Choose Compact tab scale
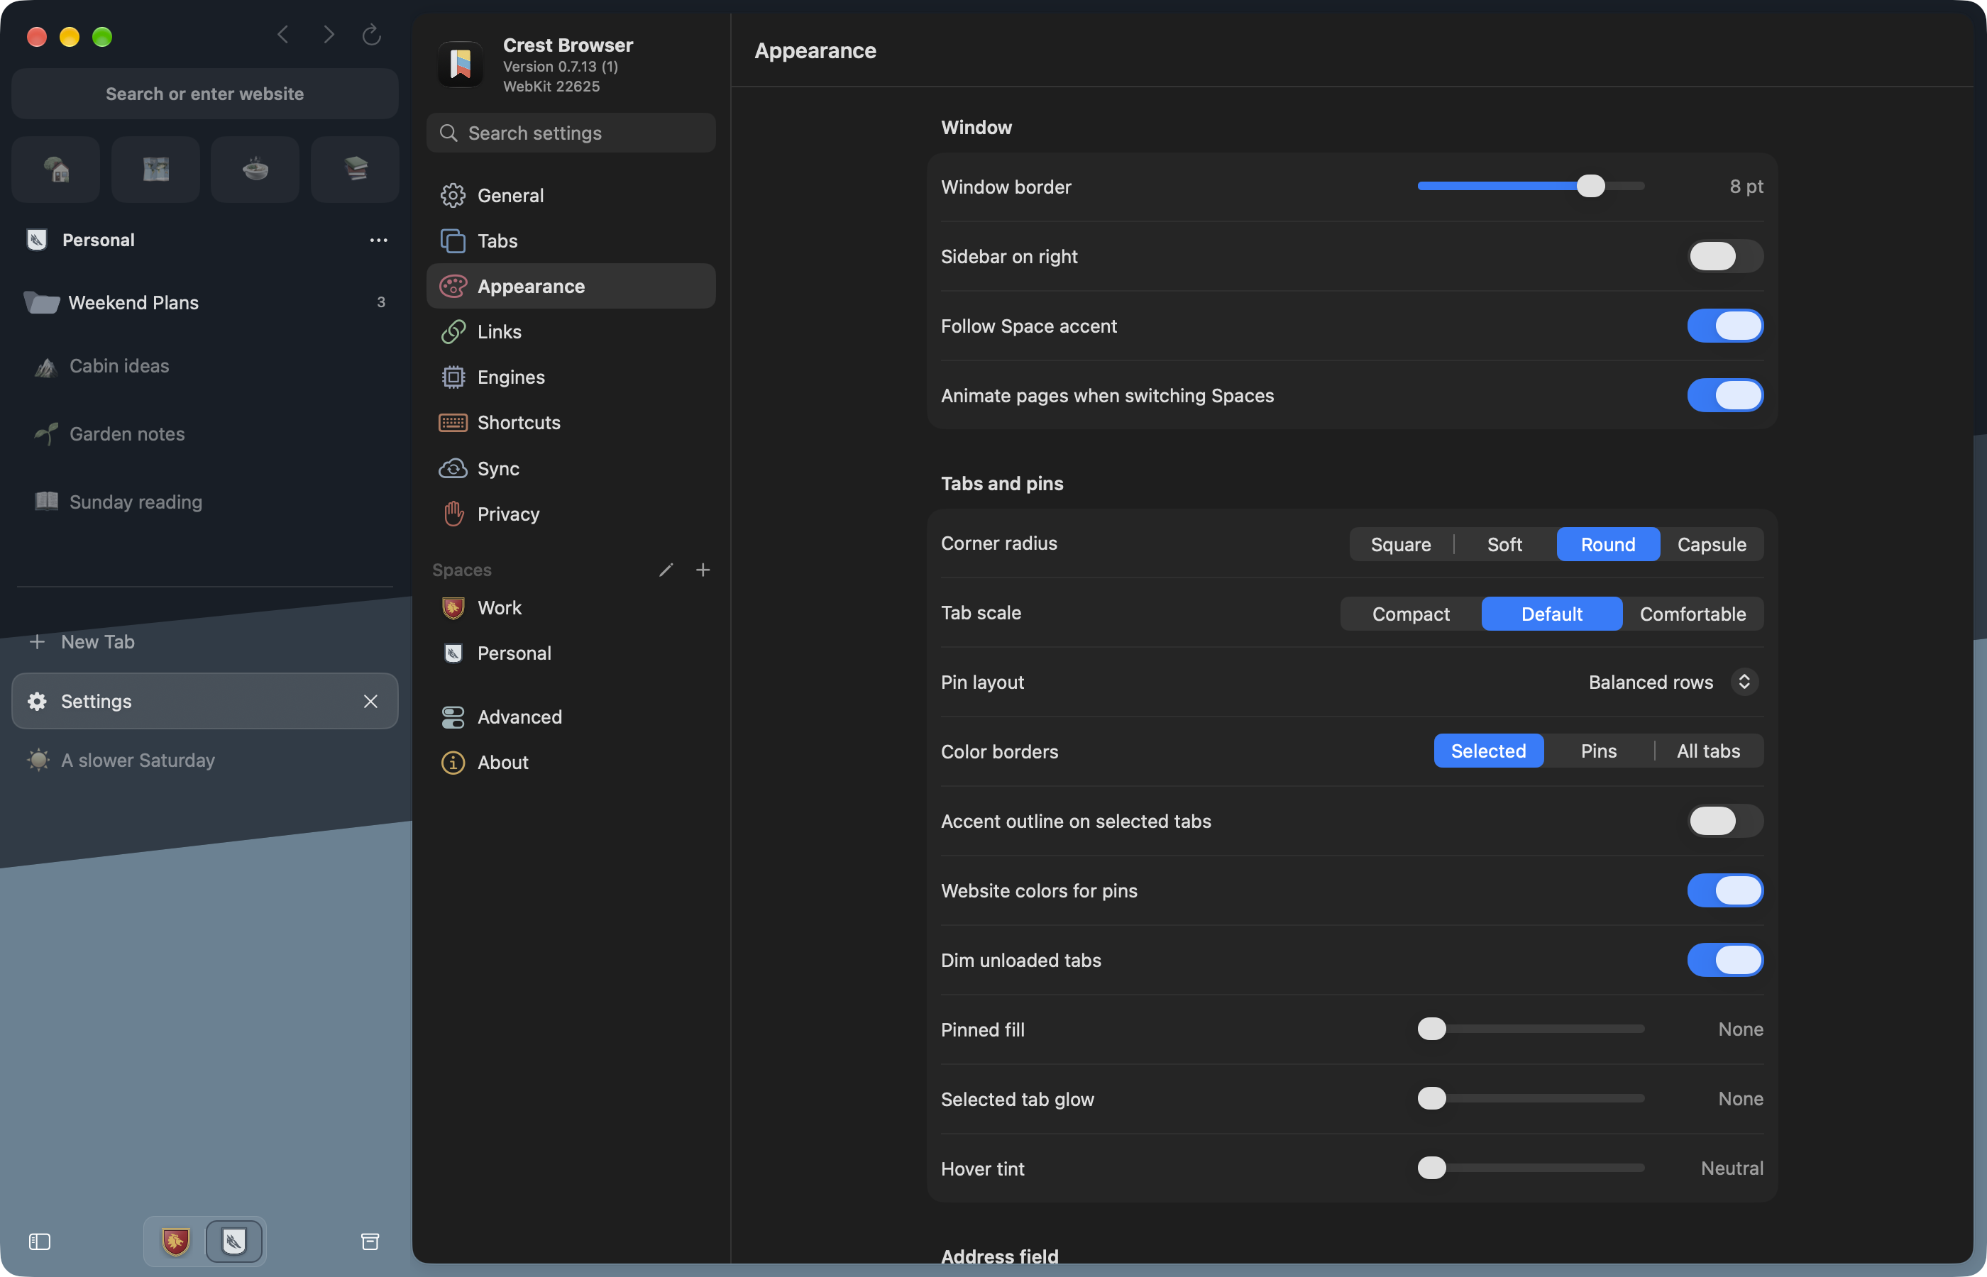Image resolution: width=1987 pixels, height=1277 pixels. 1411,614
